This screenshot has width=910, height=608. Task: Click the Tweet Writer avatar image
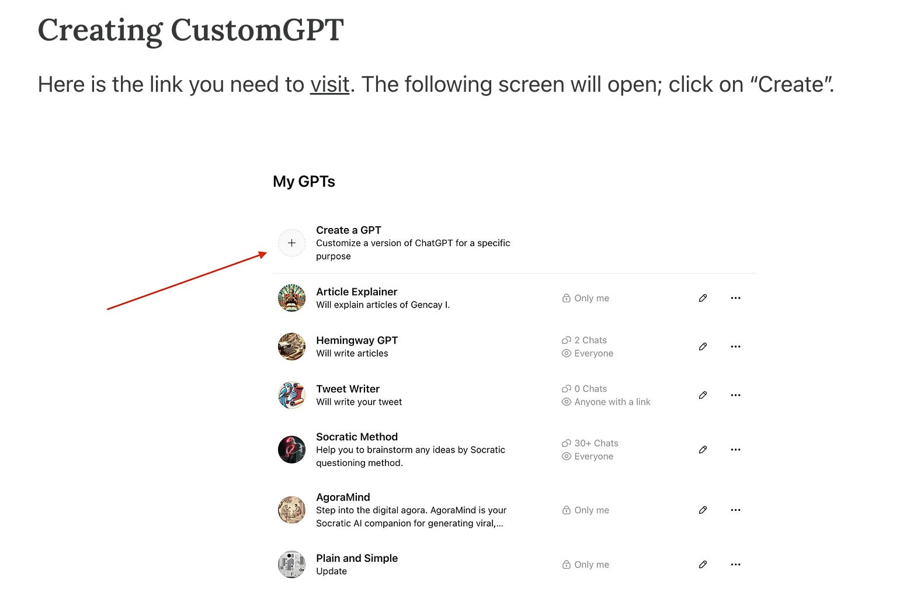click(291, 395)
